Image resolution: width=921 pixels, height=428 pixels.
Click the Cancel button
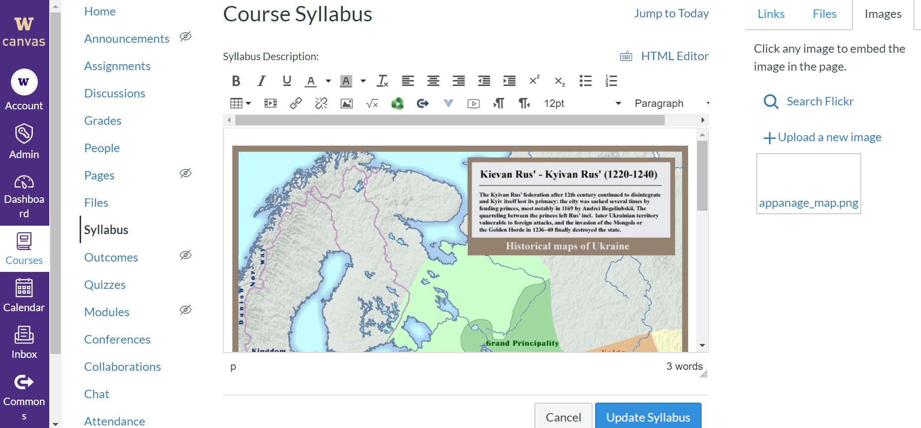(x=563, y=417)
